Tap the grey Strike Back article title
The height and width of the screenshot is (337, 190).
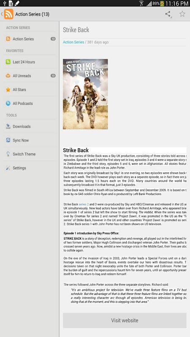pyautogui.click(x=76, y=30)
